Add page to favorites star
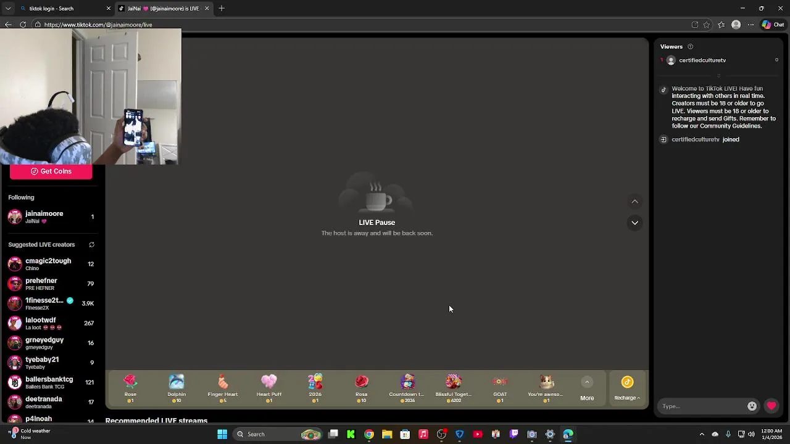 707,25
